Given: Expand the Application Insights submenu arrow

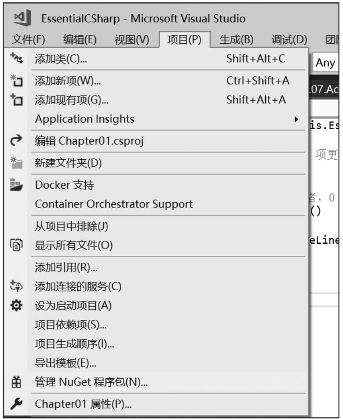Looking at the screenshot, I should coord(295,119).
